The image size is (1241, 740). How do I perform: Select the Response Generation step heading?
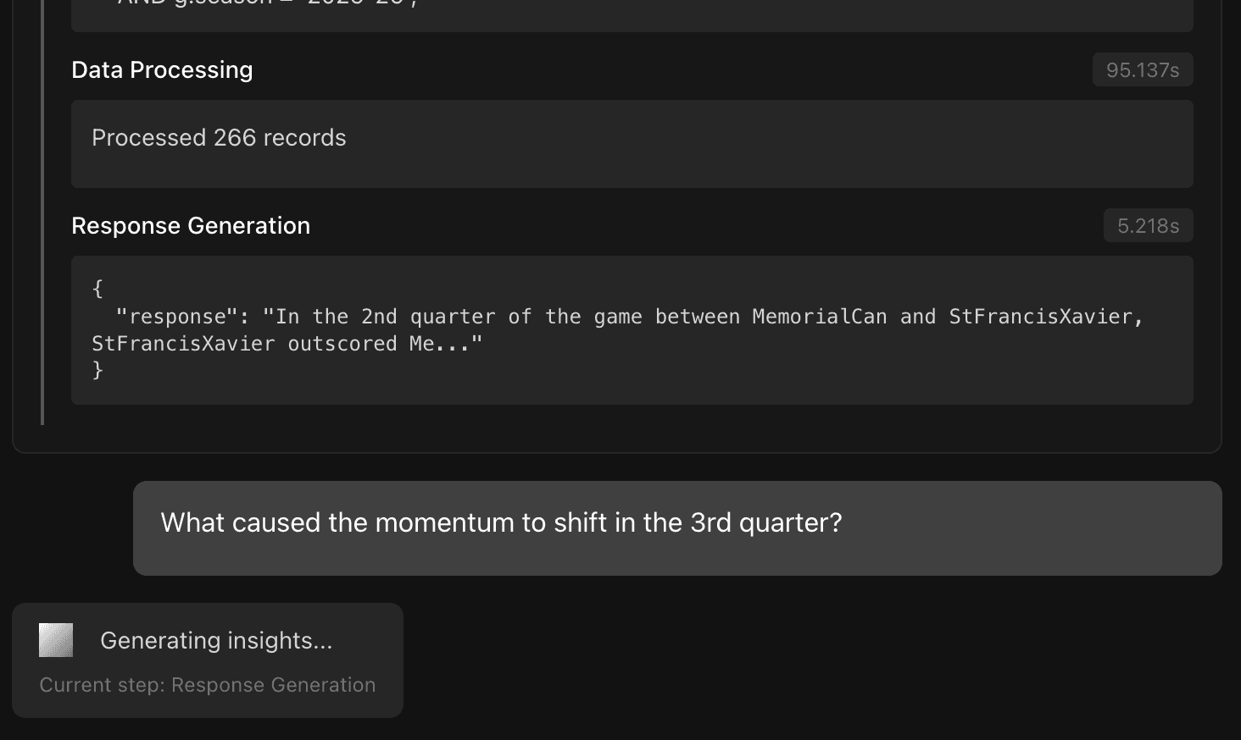pos(191,225)
